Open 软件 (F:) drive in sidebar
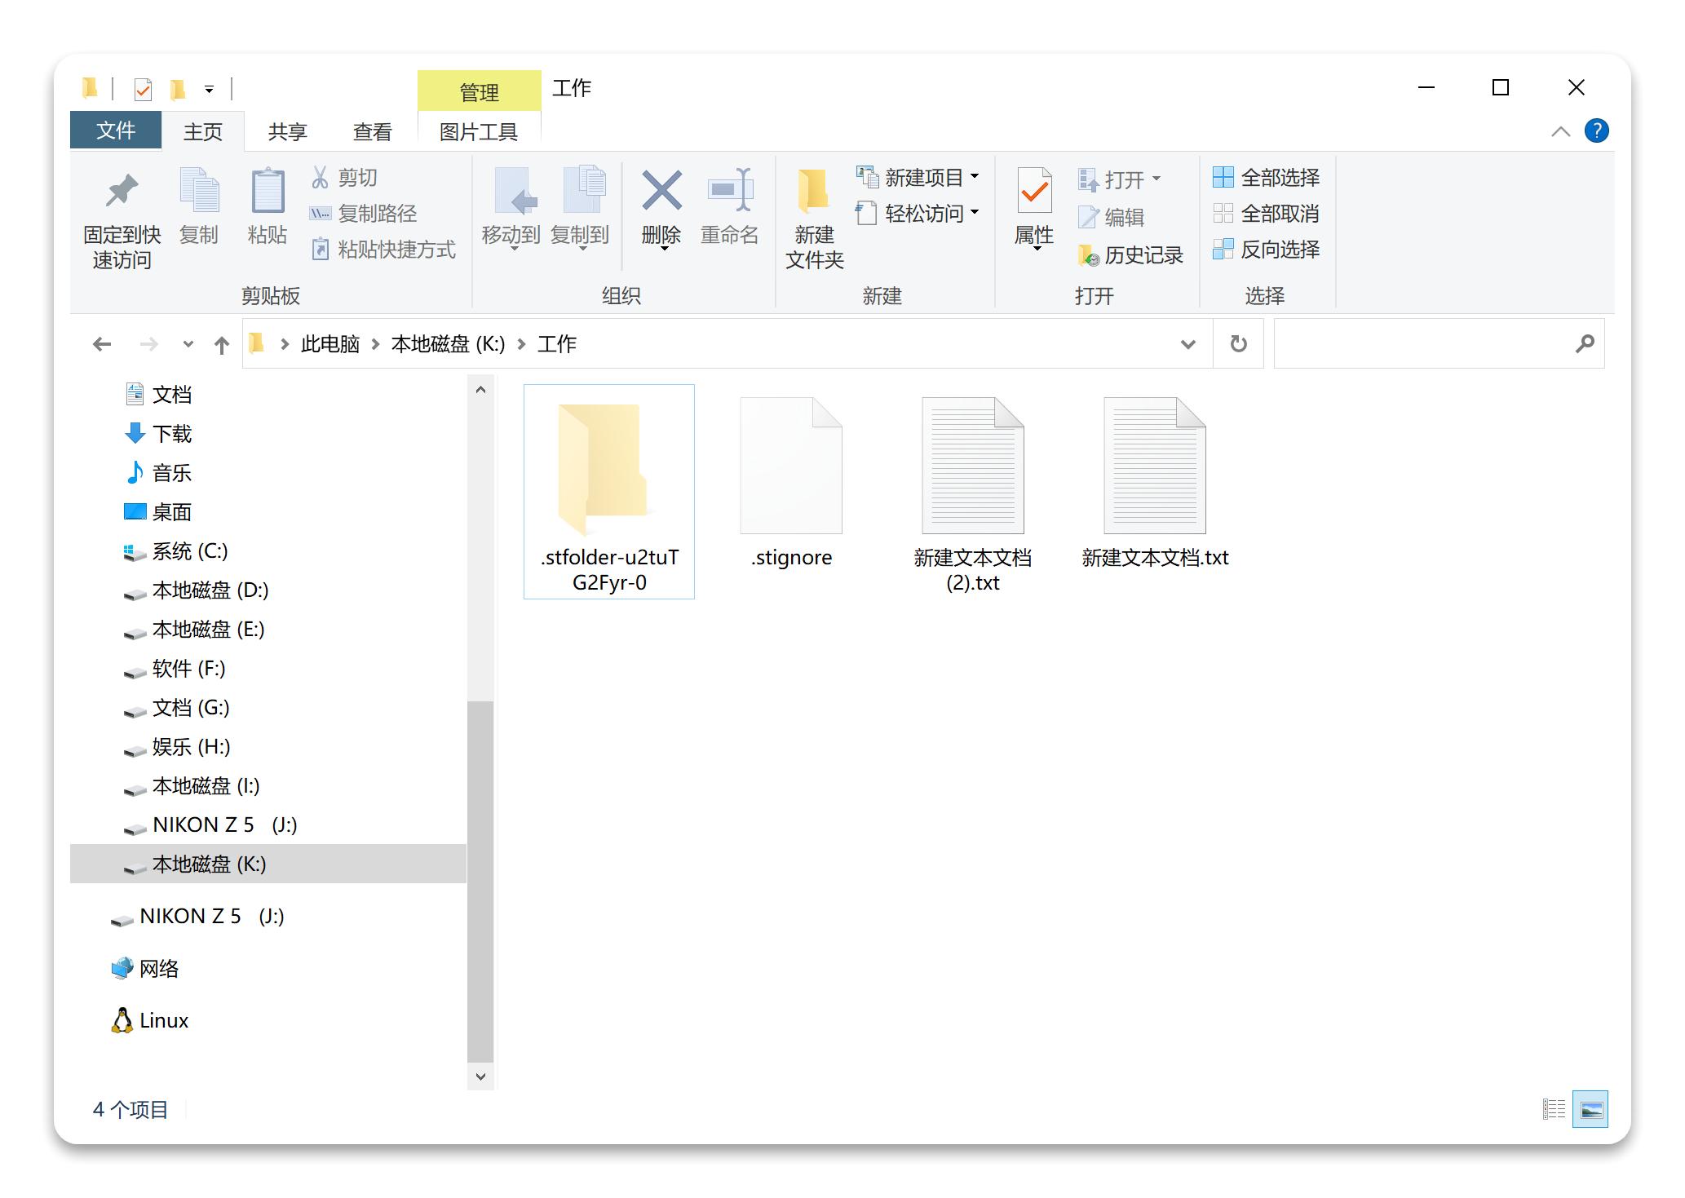This screenshot has height=1198, width=1685. coord(175,669)
